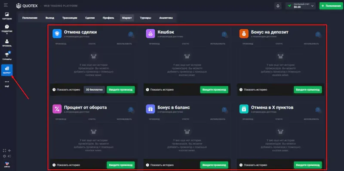Click the fullscreen icon in sidebar bottom

click(4, 151)
